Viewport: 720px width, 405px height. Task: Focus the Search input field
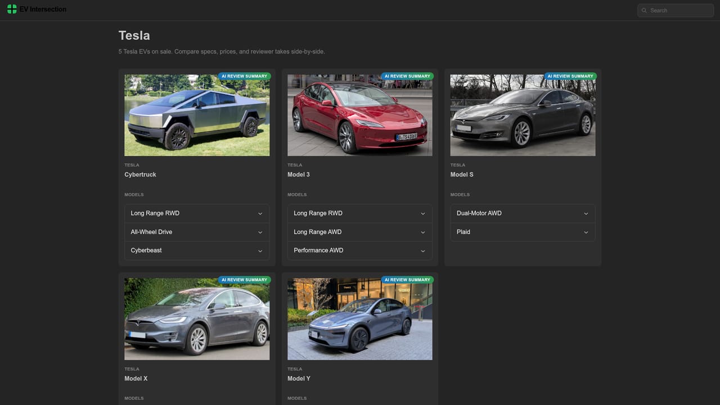tap(676, 10)
